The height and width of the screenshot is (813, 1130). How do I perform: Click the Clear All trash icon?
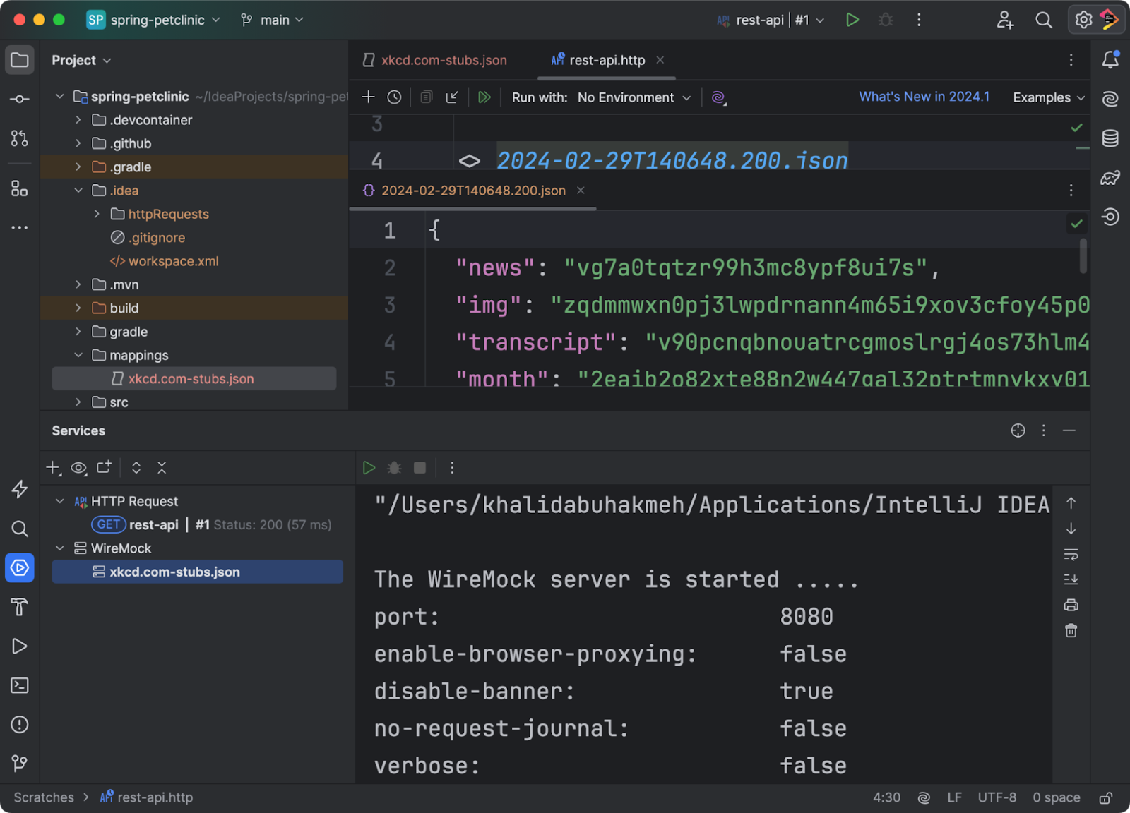click(1071, 630)
